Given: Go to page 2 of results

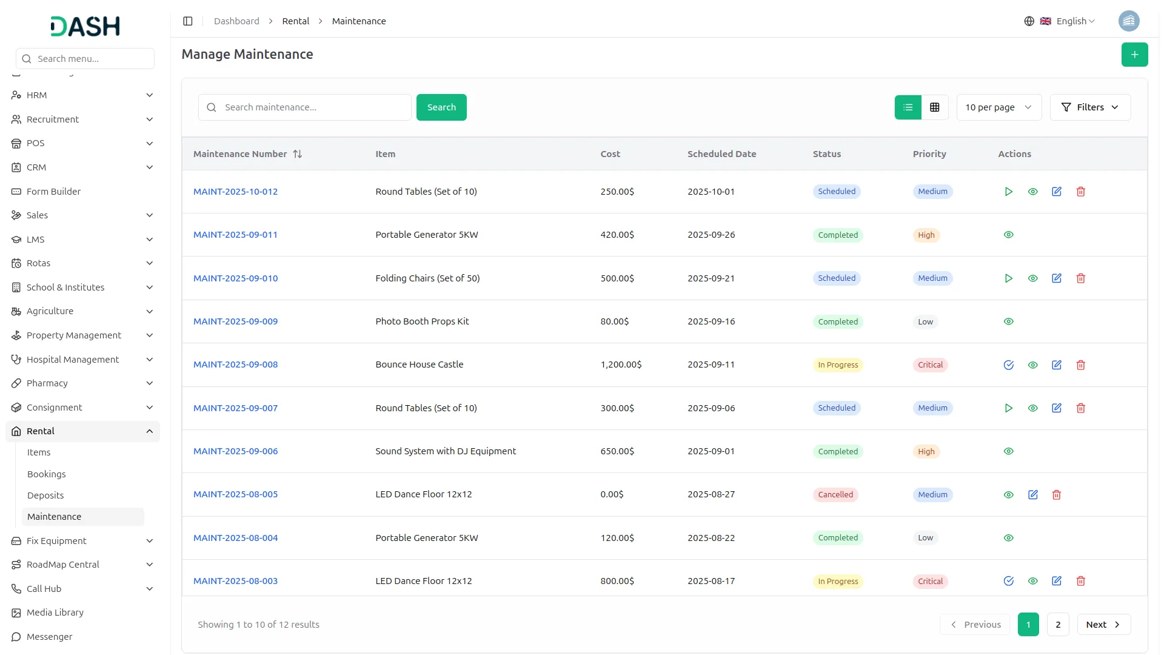Looking at the screenshot, I should tap(1058, 624).
